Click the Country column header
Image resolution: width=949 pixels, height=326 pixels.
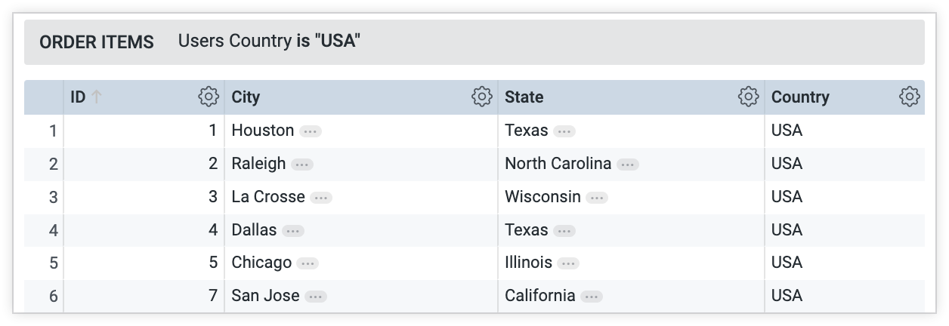click(800, 97)
